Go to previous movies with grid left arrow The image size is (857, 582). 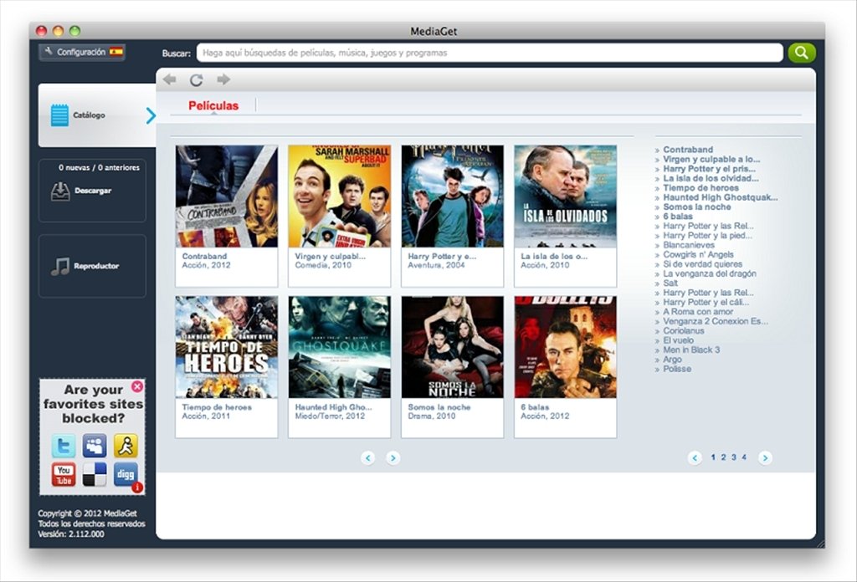pos(368,457)
